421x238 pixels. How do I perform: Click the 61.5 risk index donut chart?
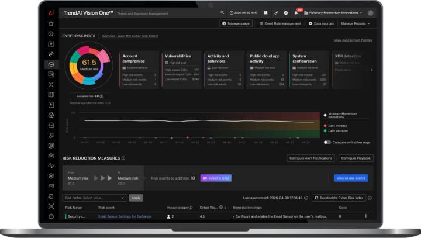[x=89, y=65]
